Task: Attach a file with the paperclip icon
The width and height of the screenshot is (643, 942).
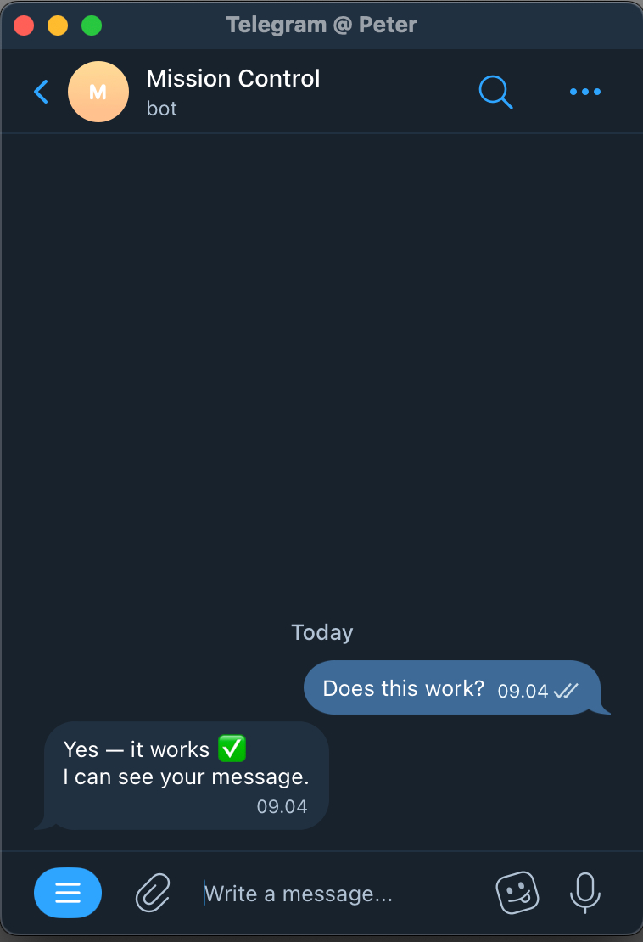Action: [154, 893]
